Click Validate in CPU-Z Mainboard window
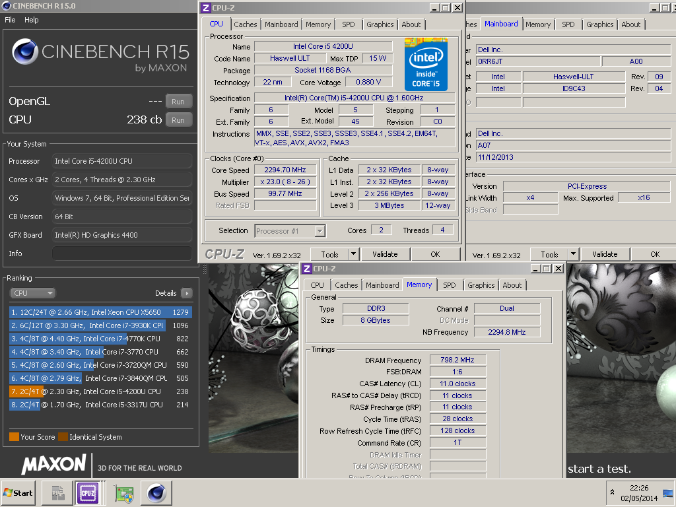Screen dimensions: 676x507 [605, 254]
